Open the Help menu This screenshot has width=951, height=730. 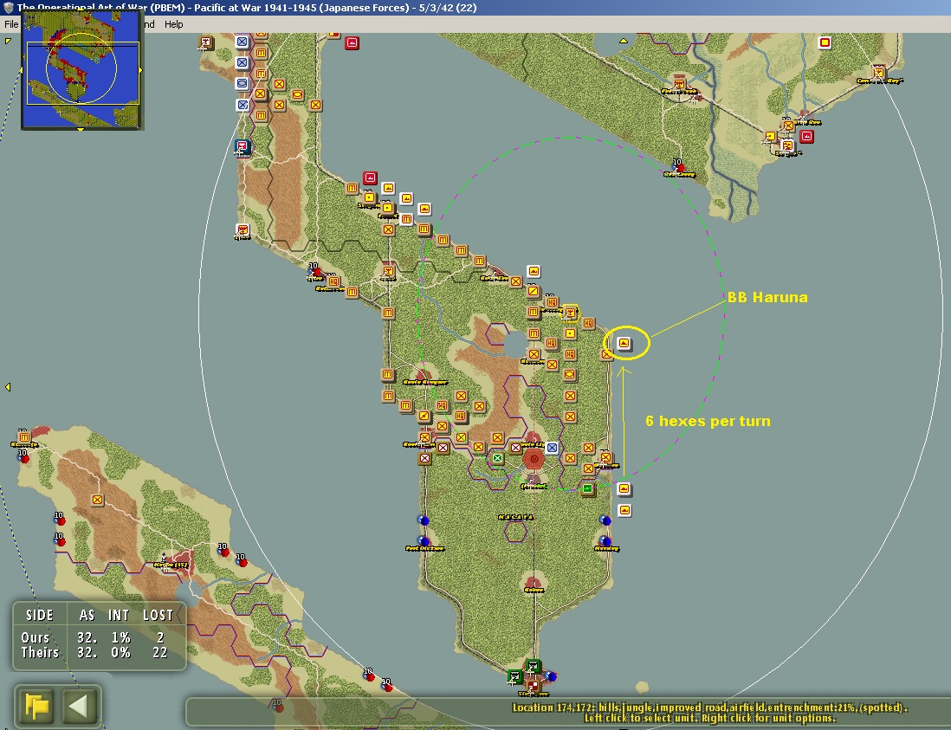pyautogui.click(x=173, y=24)
